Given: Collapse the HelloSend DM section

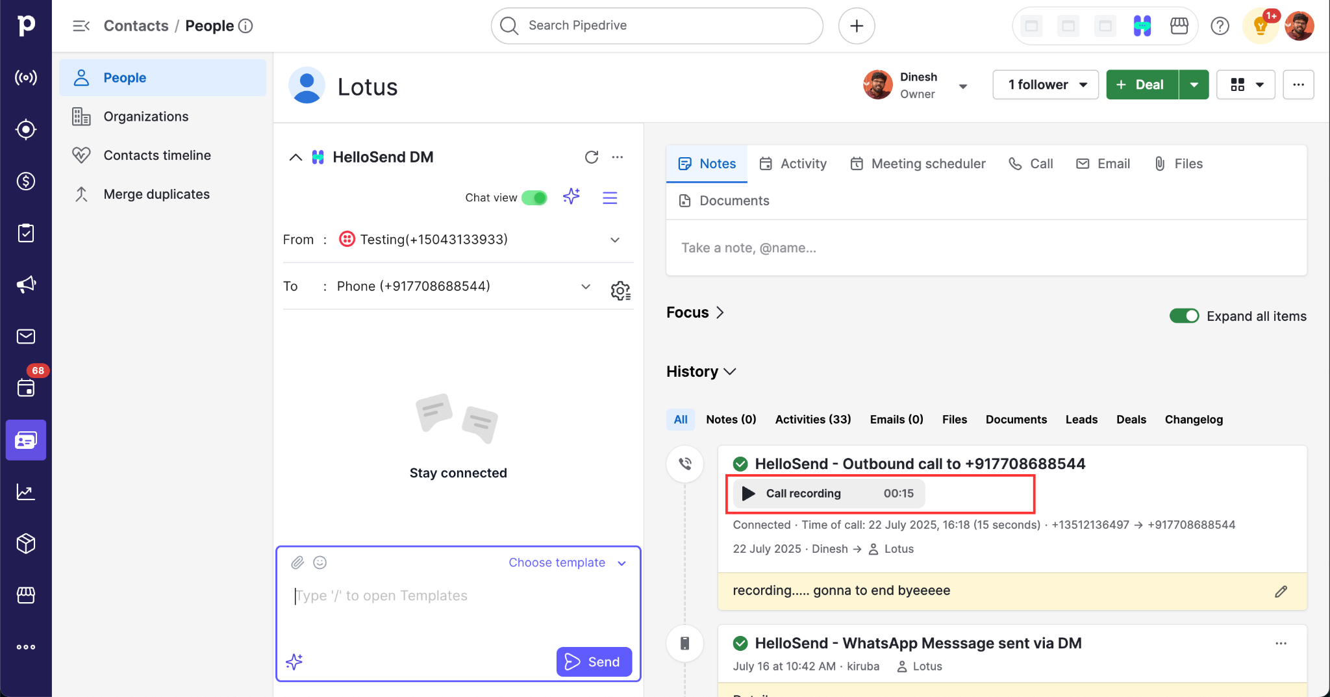Looking at the screenshot, I should tap(295, 157).
